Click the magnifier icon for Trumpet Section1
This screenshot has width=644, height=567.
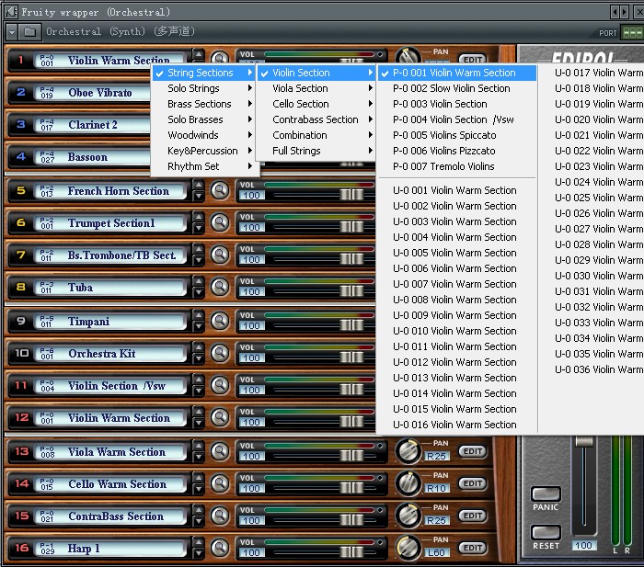(220, 223)
